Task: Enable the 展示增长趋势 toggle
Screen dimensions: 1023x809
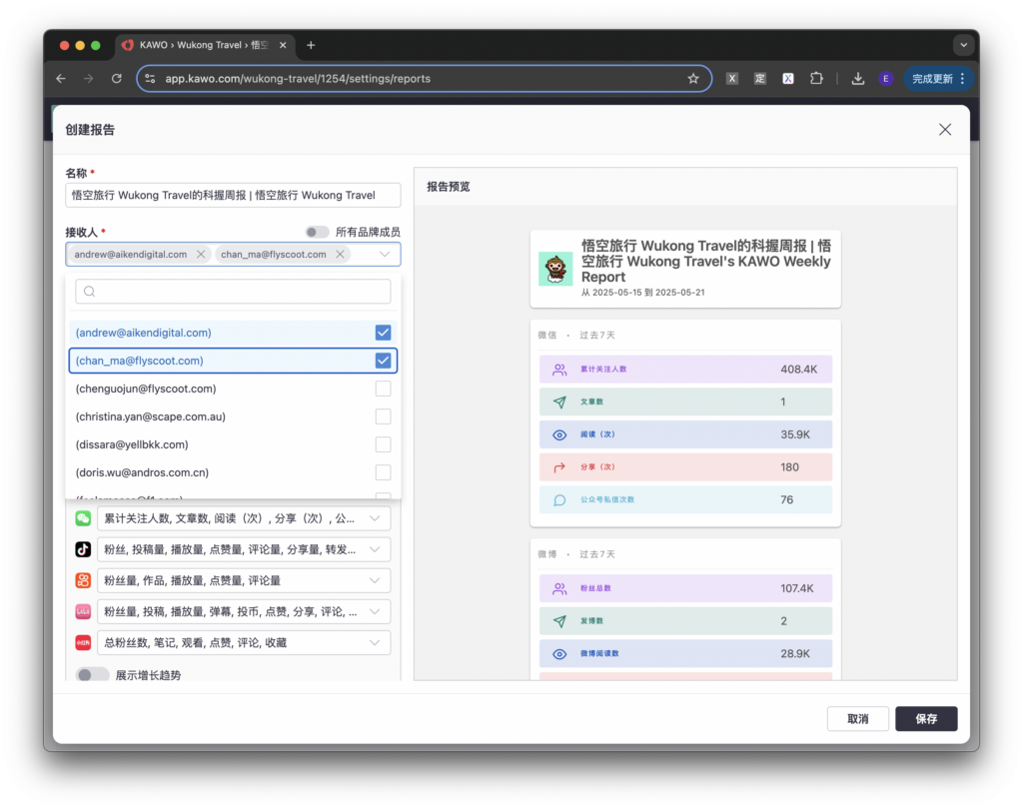Action: (92, 675)
